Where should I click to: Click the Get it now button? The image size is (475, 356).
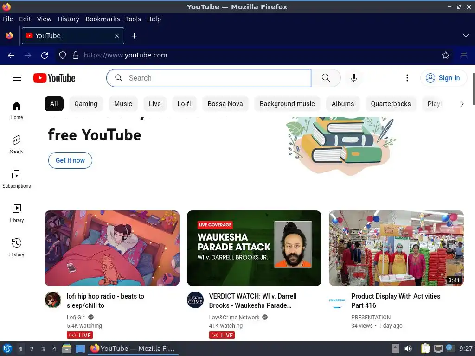[71, 160]
